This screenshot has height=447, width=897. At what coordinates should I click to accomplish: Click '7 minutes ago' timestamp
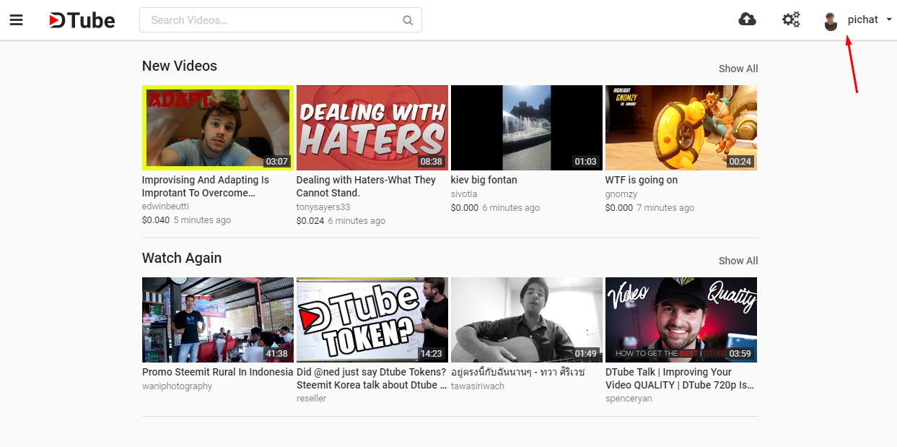tap(665, 208)
